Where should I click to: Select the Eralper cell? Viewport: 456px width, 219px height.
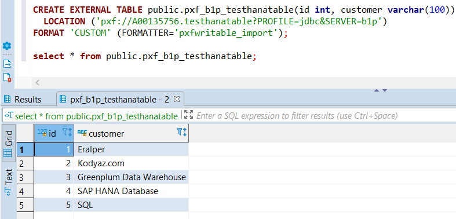131,149
